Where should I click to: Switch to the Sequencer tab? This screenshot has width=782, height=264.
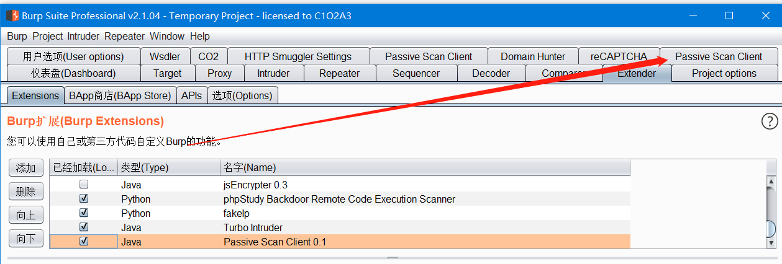pyautogui.click(x=416, y=73)
